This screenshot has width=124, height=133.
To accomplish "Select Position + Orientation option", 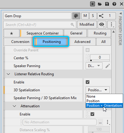I will pyautogui.click(x=104, y=105).
